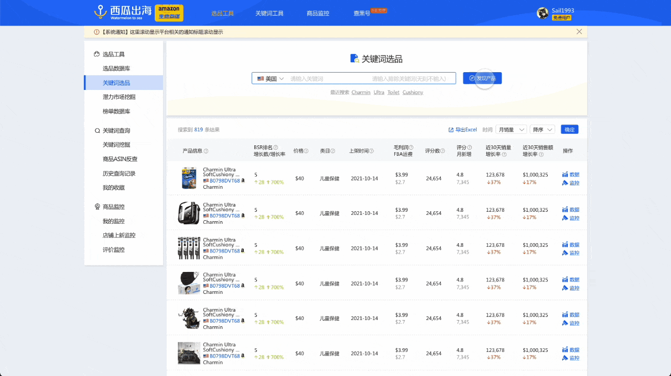
Task: Close the system notification banner
Action: [x=579, y=31]
